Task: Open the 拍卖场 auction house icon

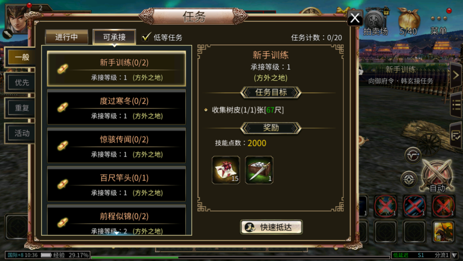Action: coord(375,22)
